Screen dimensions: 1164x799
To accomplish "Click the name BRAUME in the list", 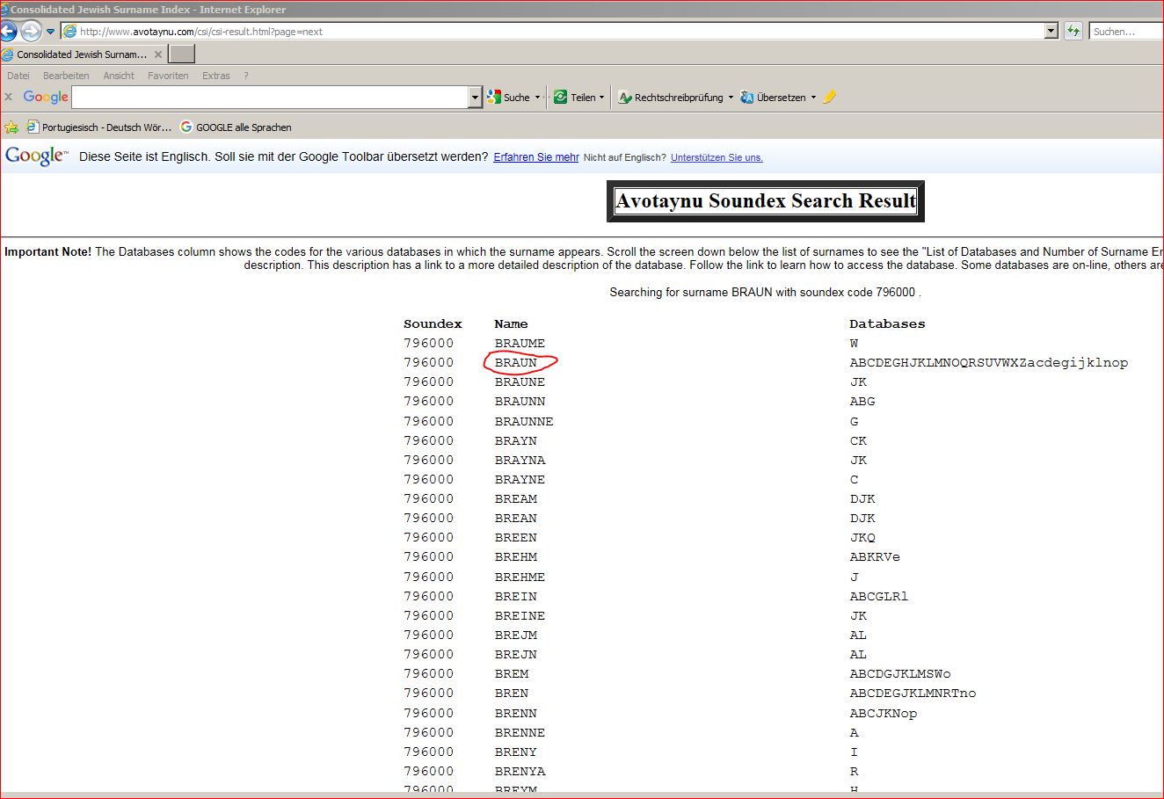I will [x=520, y=343].
